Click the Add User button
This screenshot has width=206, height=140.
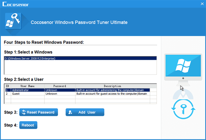click(x=85, y=112)
